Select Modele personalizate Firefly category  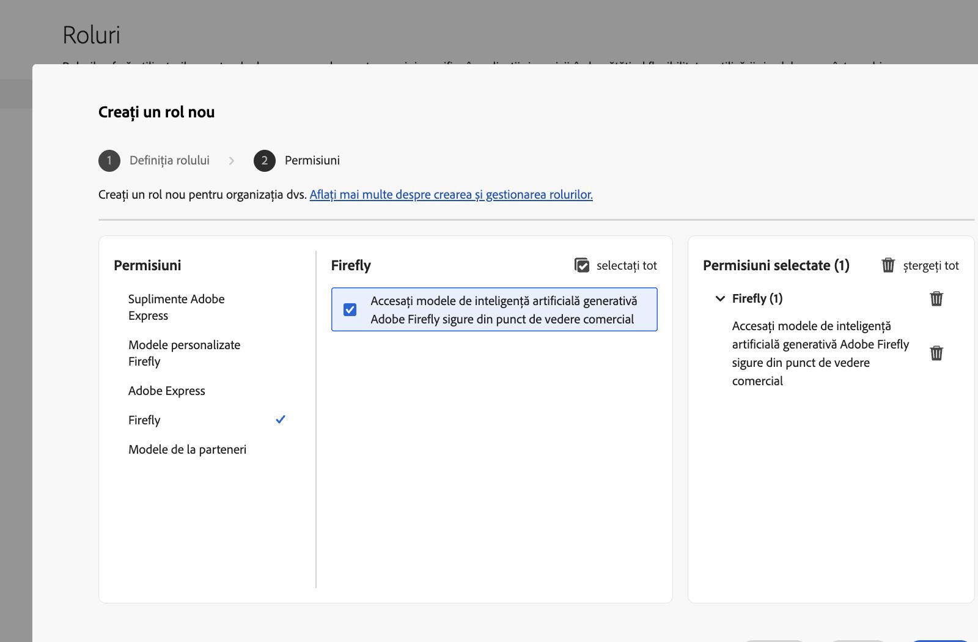[184, 353]
